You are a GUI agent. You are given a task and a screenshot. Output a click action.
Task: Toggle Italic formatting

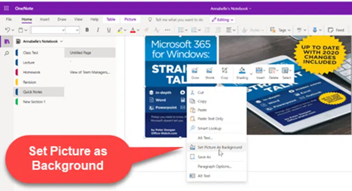point(98,30)
